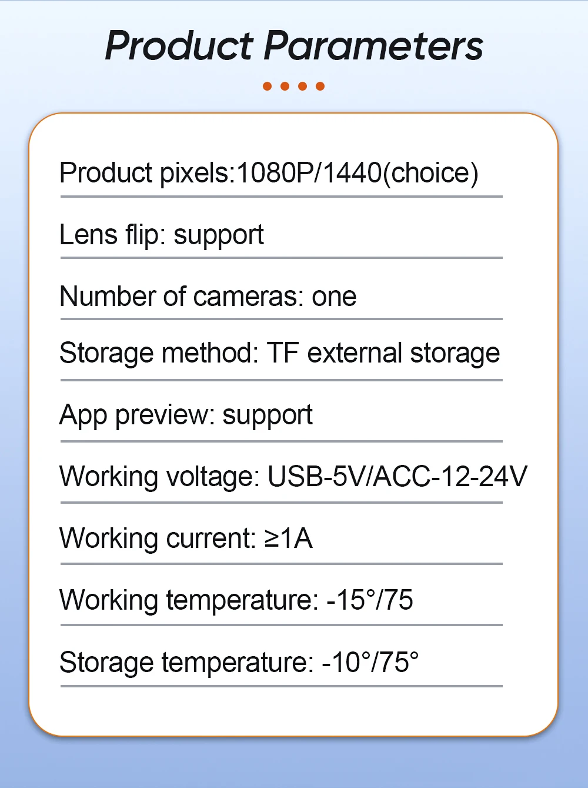Click the "USB-5V/ACC-12-24V" value
The width and height of the screenshot is (588, 788).
coord(397,477)
